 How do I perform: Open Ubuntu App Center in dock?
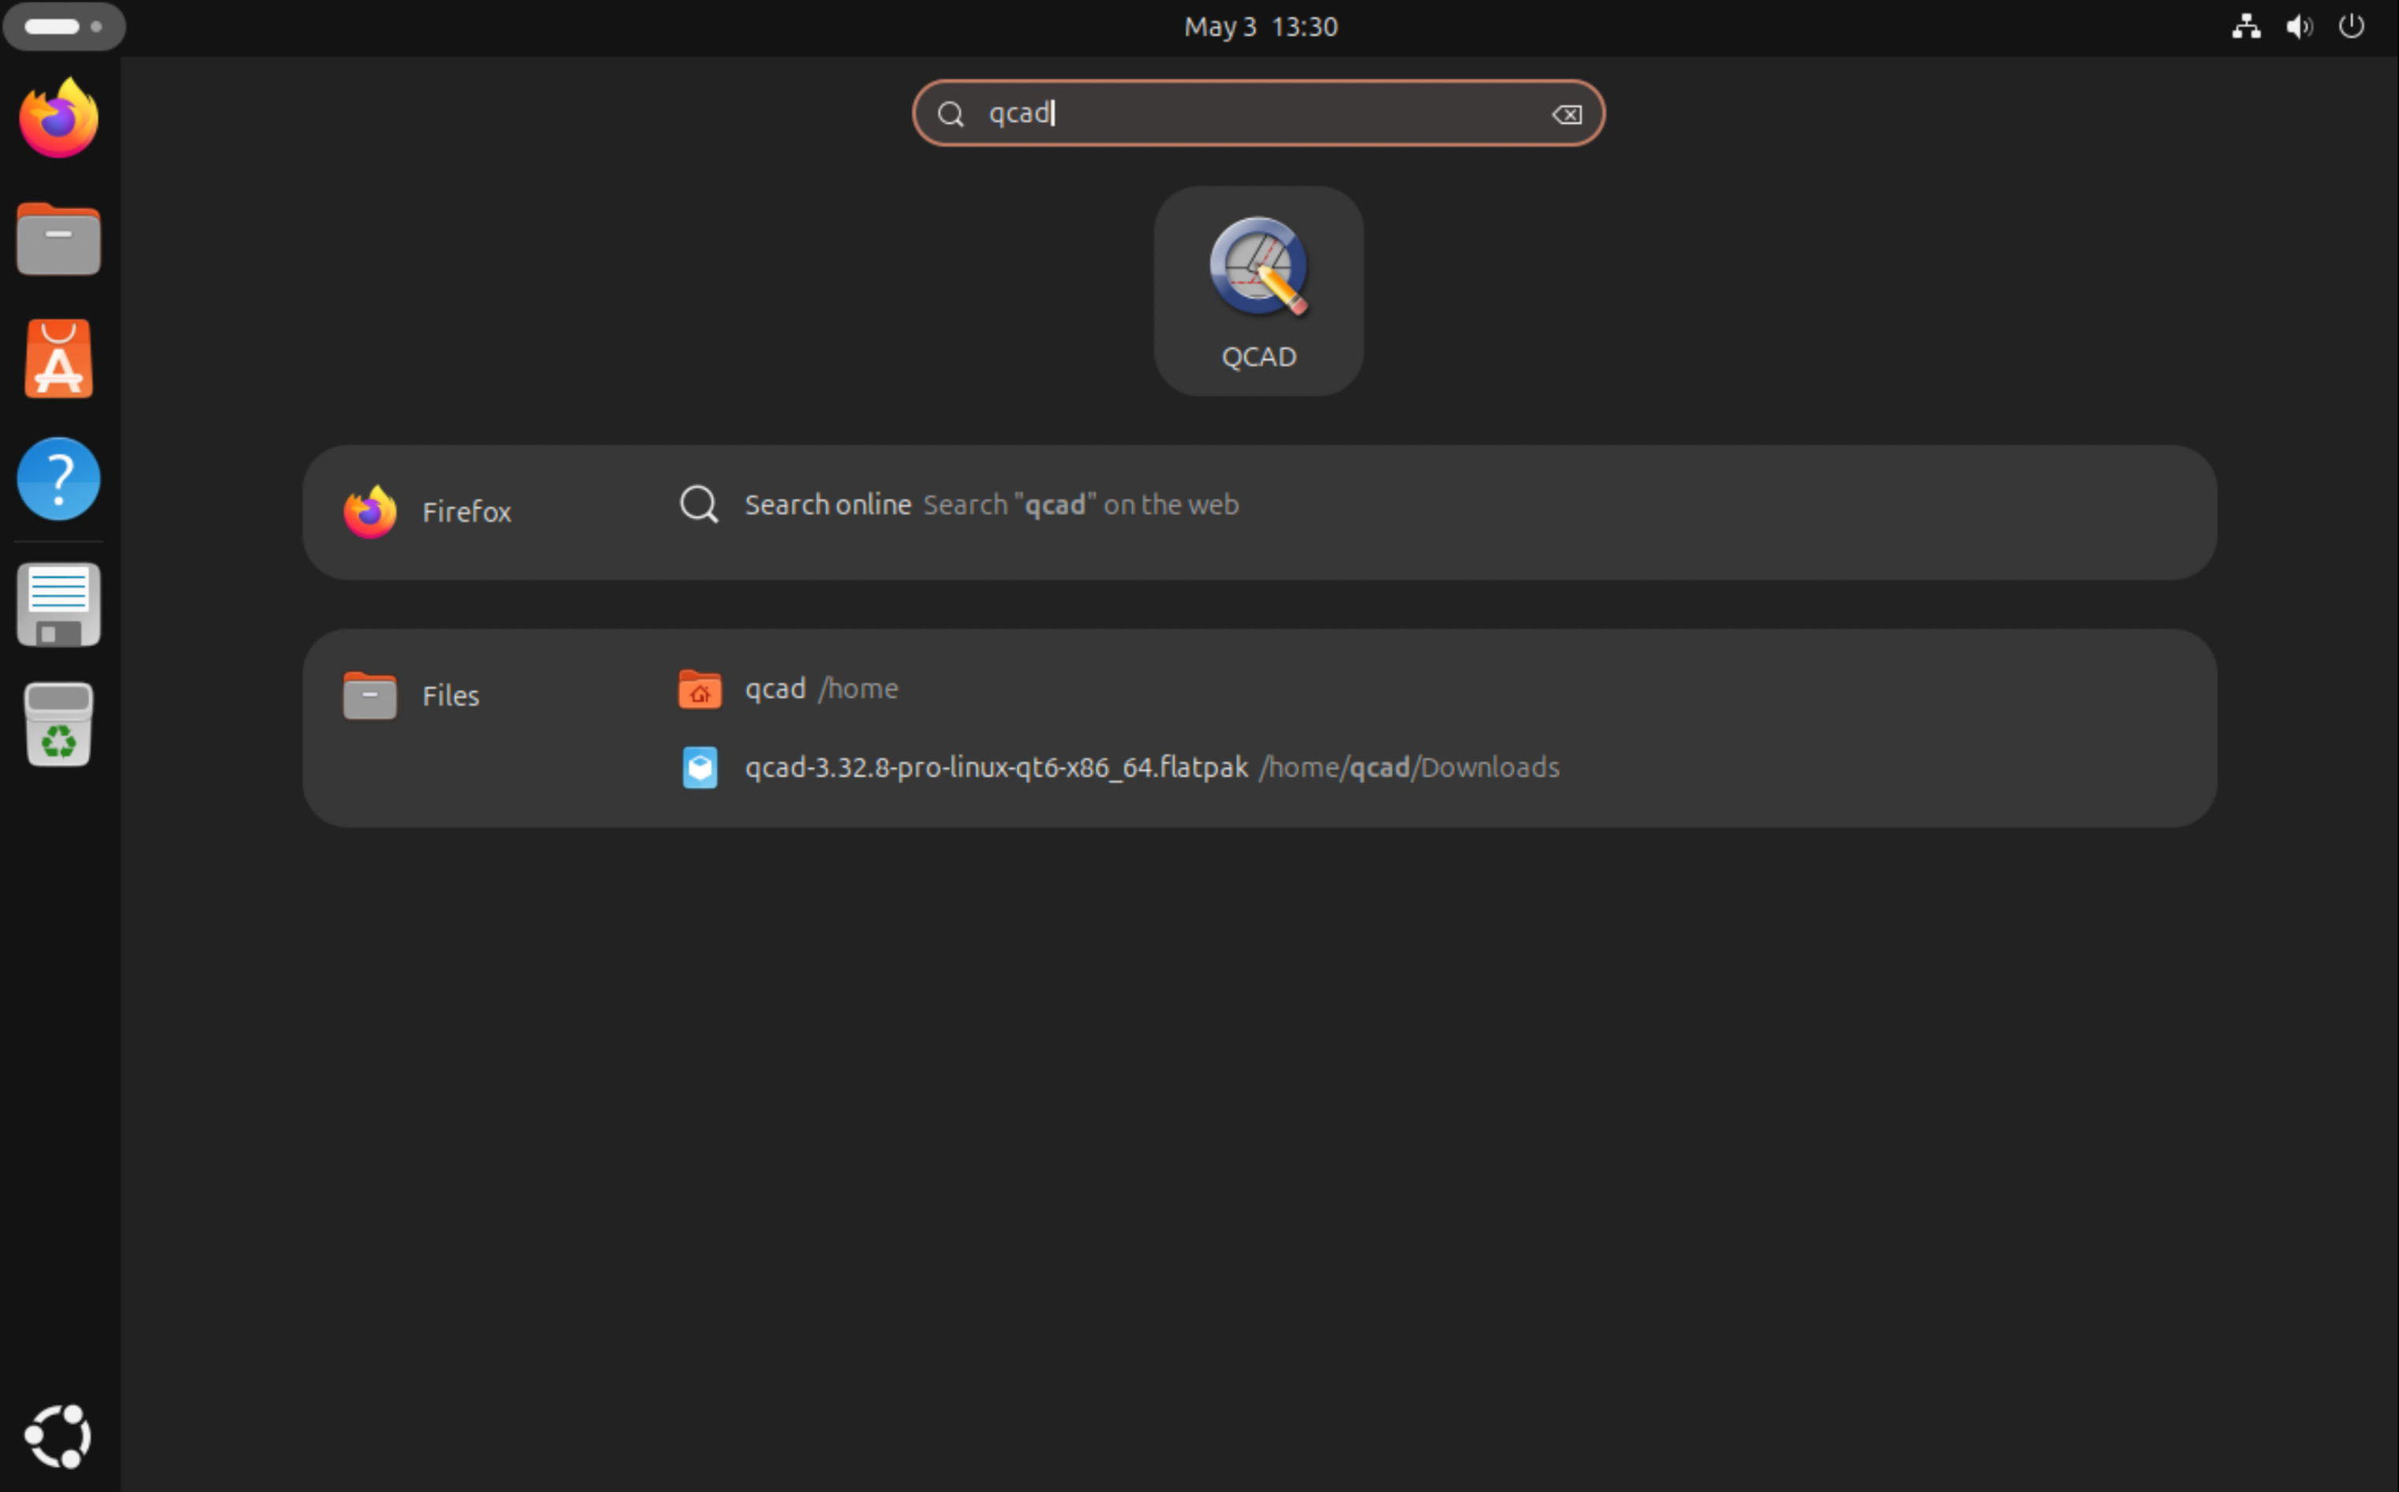(x=59, y=359)
